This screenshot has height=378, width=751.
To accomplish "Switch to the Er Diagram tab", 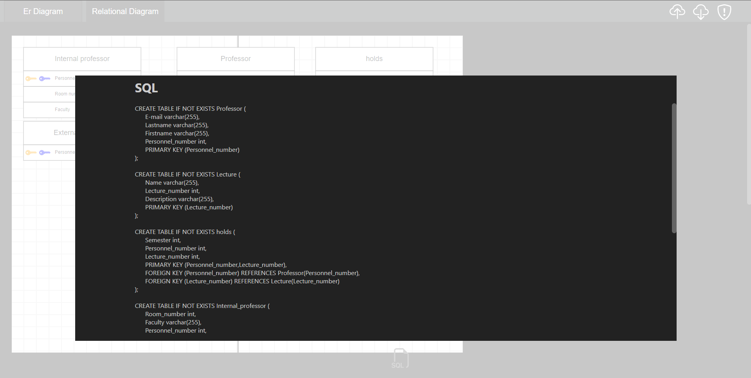I will [43, 11].
